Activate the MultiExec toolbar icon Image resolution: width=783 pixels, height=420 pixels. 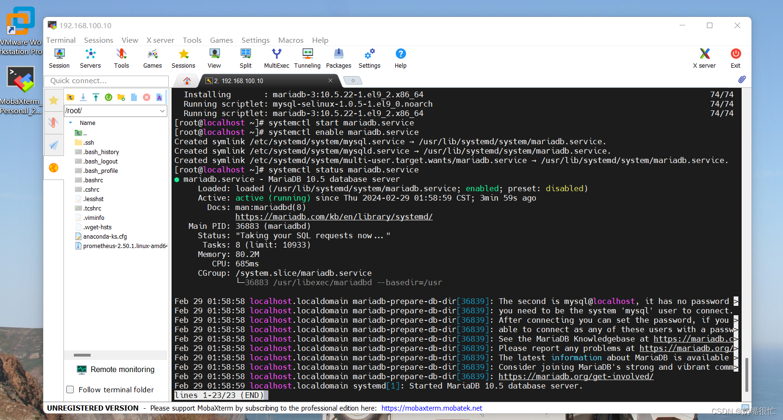point(276,58)
